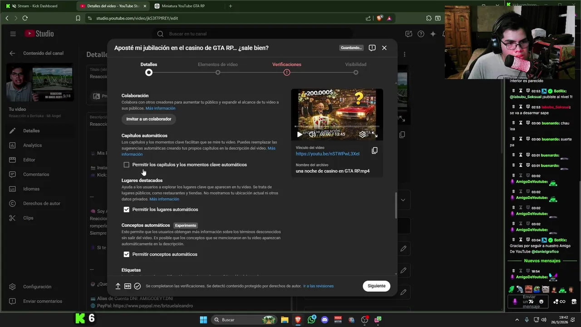The image size is (581, 327).
Task: Switch to Miniatura YouTube GTA RP tab
Action: tap(187, 6)
